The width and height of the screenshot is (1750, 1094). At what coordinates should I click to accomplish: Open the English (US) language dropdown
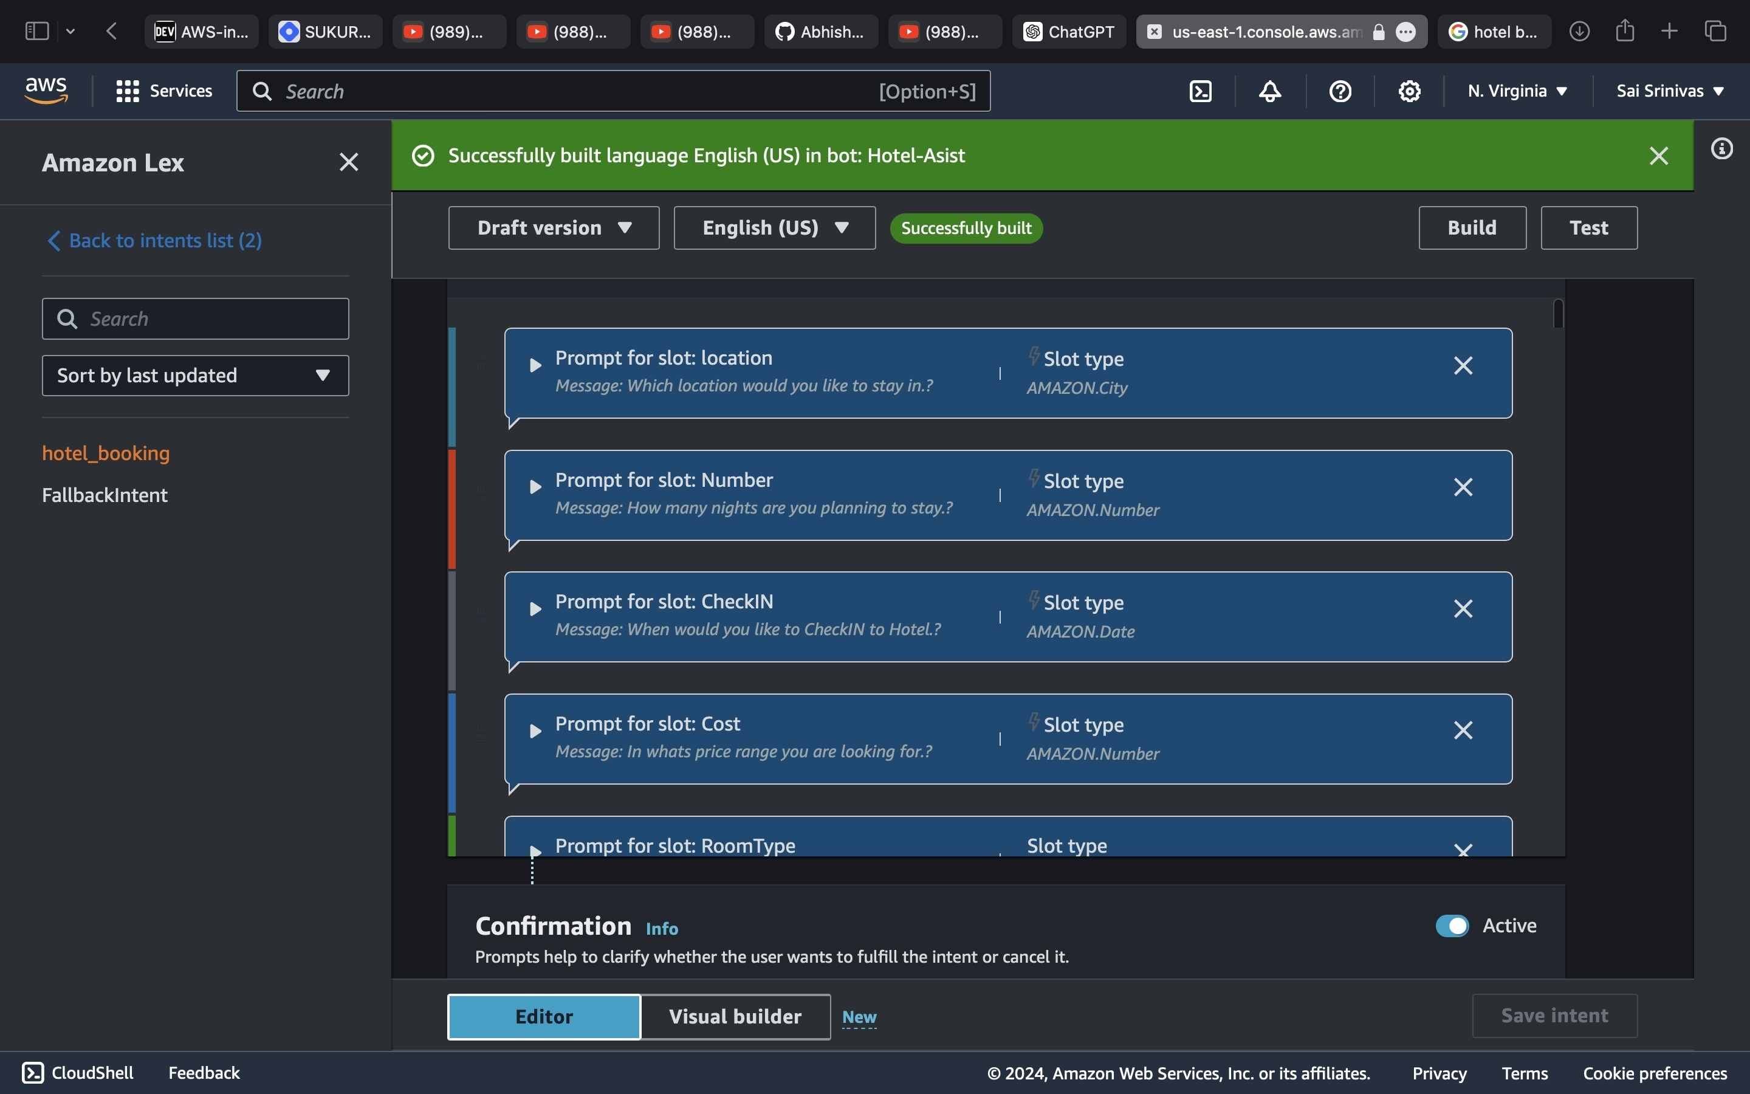point(774,228)
